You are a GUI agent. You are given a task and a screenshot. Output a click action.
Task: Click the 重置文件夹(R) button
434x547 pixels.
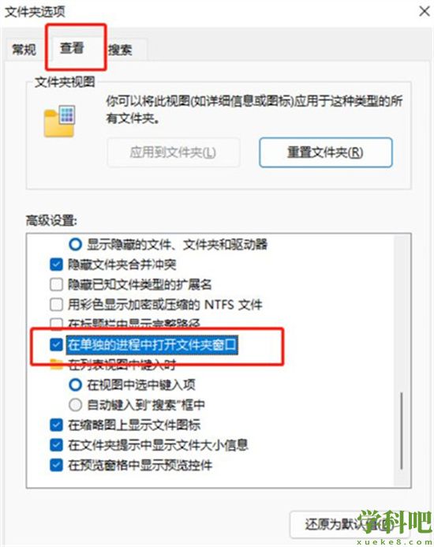(325, 152)
